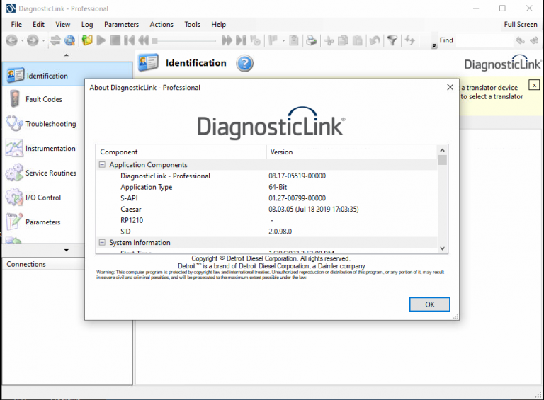Click the sidebar scroll down arrow

67,250
